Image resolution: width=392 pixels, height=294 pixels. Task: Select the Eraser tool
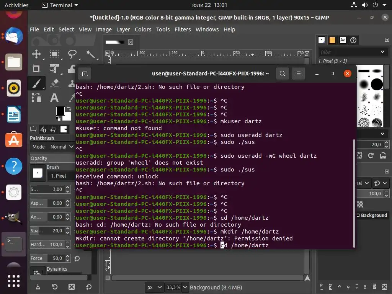[54, 83]
